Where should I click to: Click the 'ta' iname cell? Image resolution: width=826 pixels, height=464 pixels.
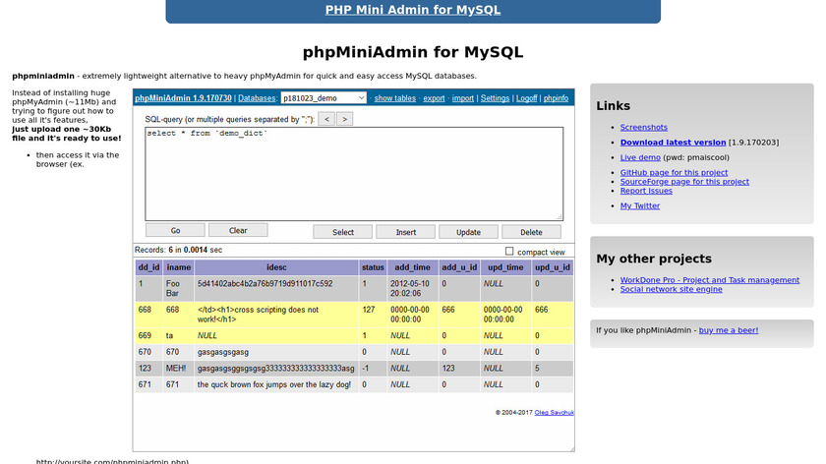tap(179, 336)
